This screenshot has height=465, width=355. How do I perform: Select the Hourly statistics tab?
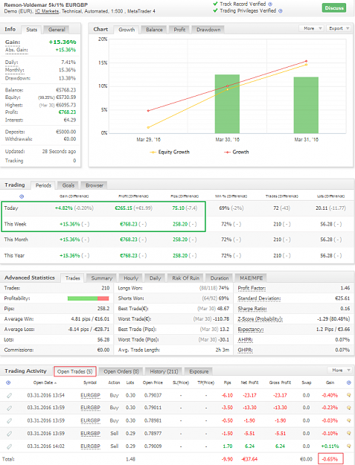pyautogui.click(x=131, y=278)
